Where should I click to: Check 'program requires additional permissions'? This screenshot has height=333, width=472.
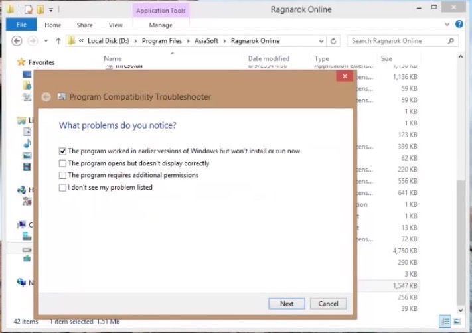[62, 175]
